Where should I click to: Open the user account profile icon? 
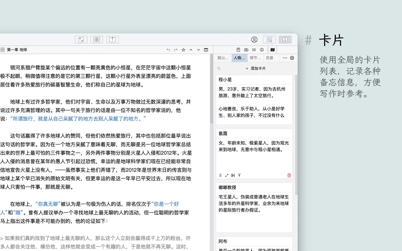pyautogui.click(x=254, y=40)
